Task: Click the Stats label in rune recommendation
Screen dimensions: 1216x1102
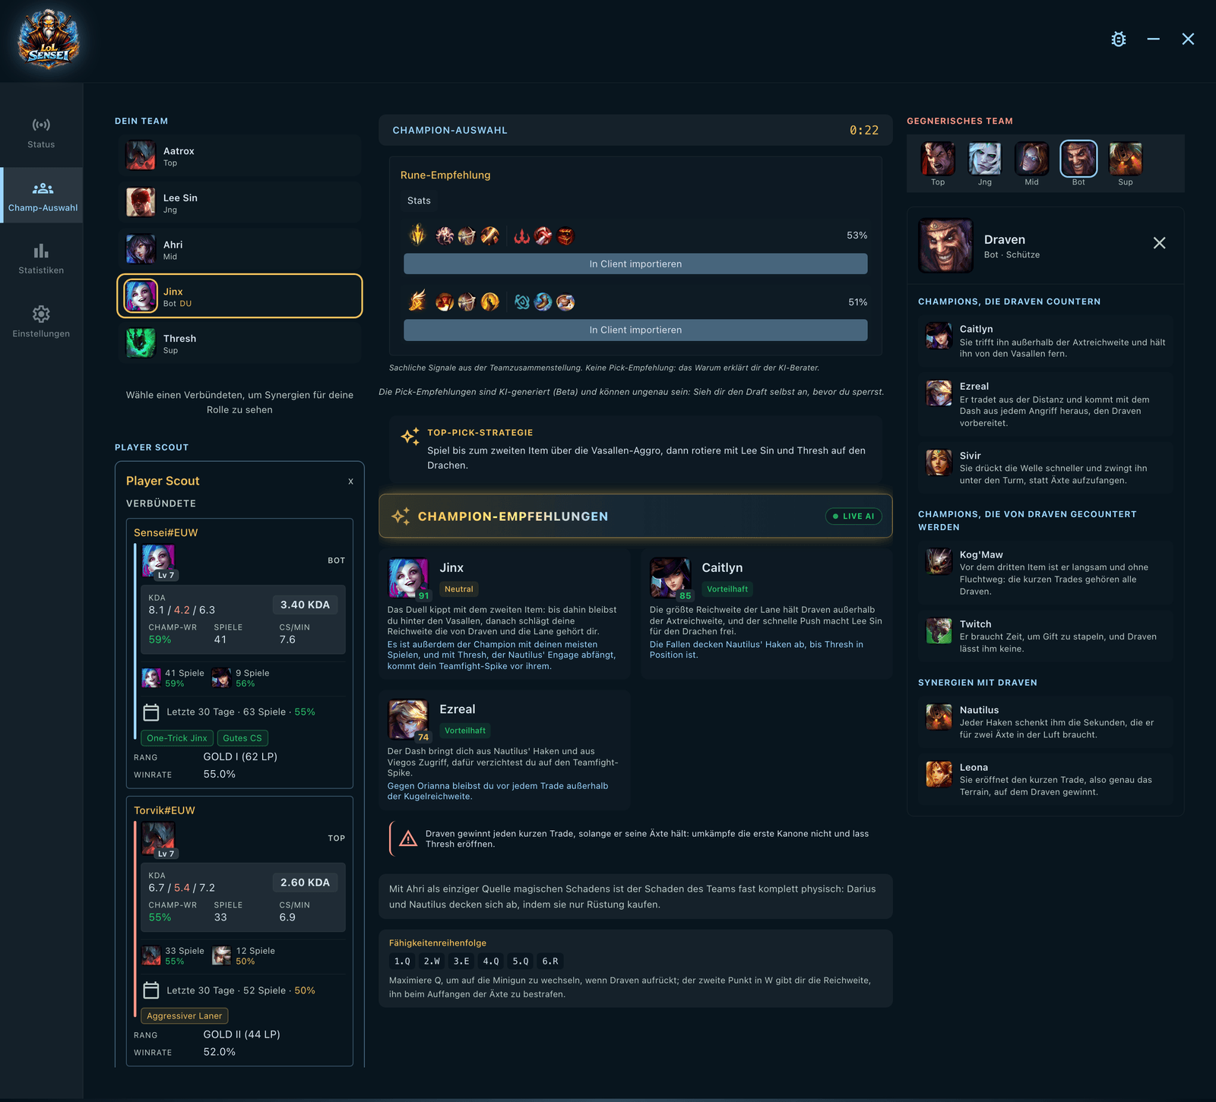Action: point(419,201)
